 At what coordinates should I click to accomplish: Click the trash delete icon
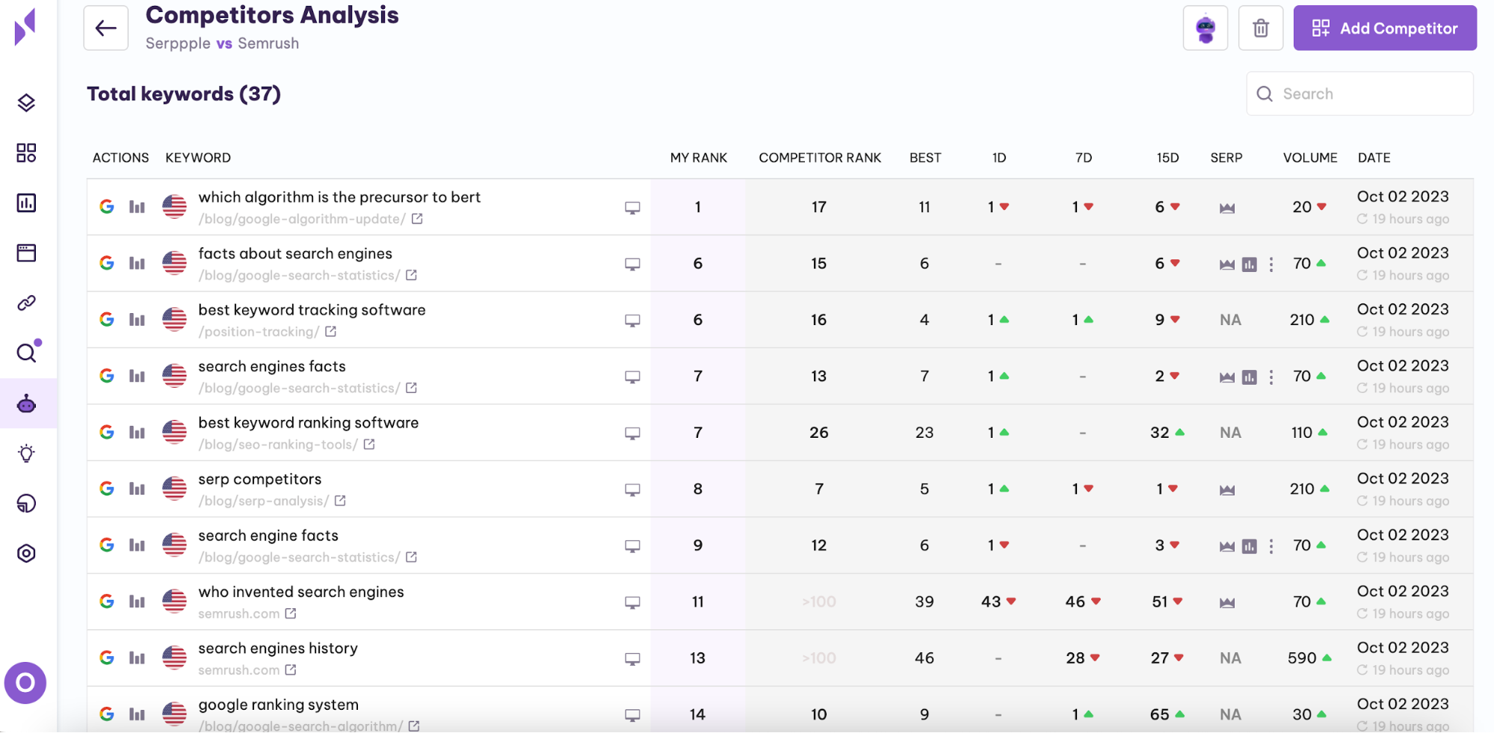pyautogui.click(x=1261, y=28)
